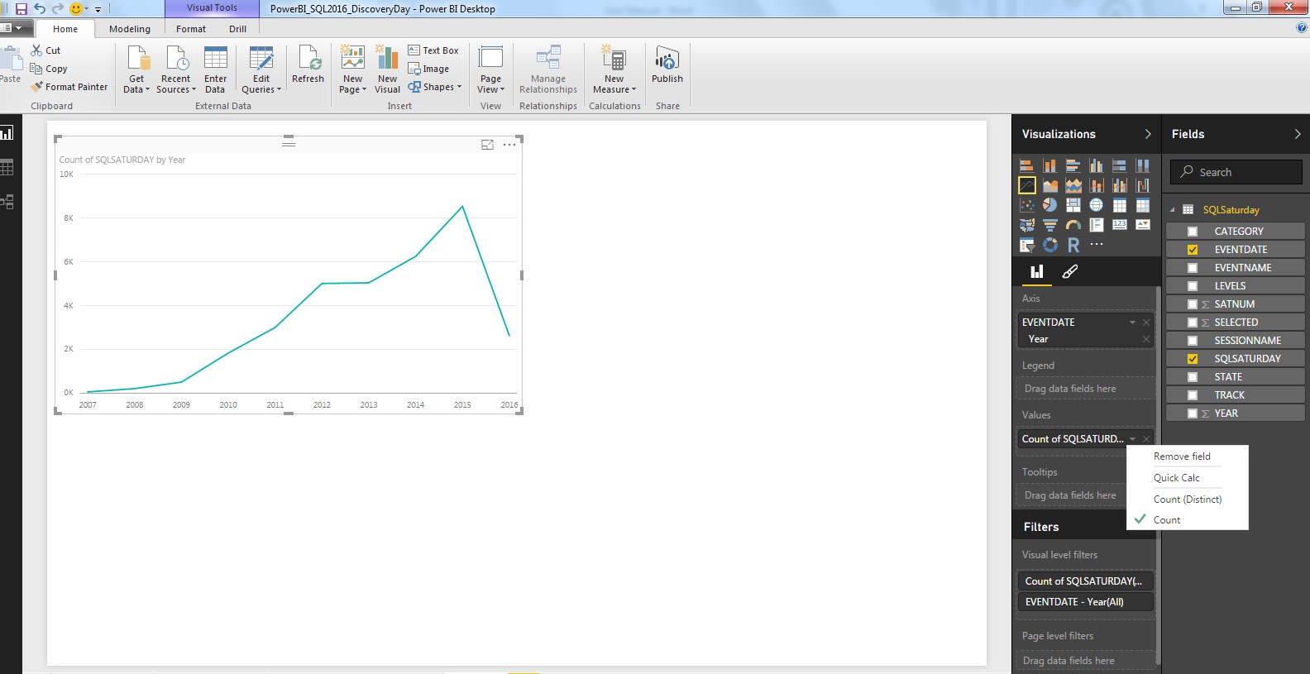Viewport: 1310px width, 674px height.
Task: Click Format Painter
Action: (x=69, y=87)
